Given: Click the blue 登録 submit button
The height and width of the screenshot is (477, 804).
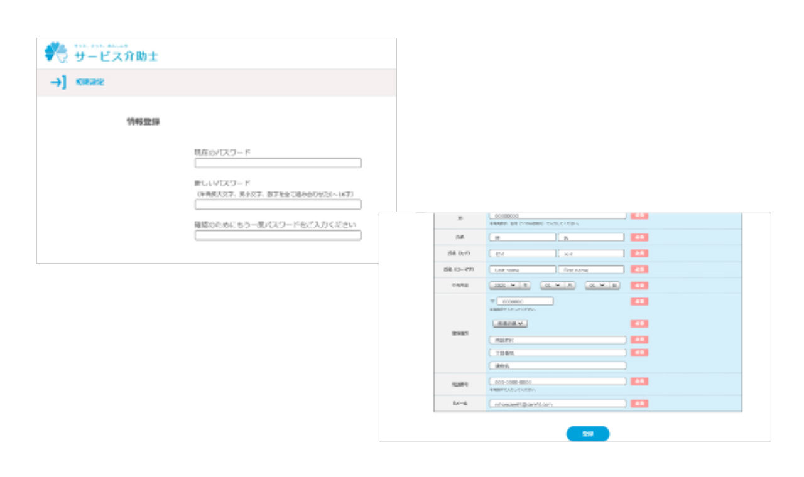Looking at the screenshot, I should point(588,434).
